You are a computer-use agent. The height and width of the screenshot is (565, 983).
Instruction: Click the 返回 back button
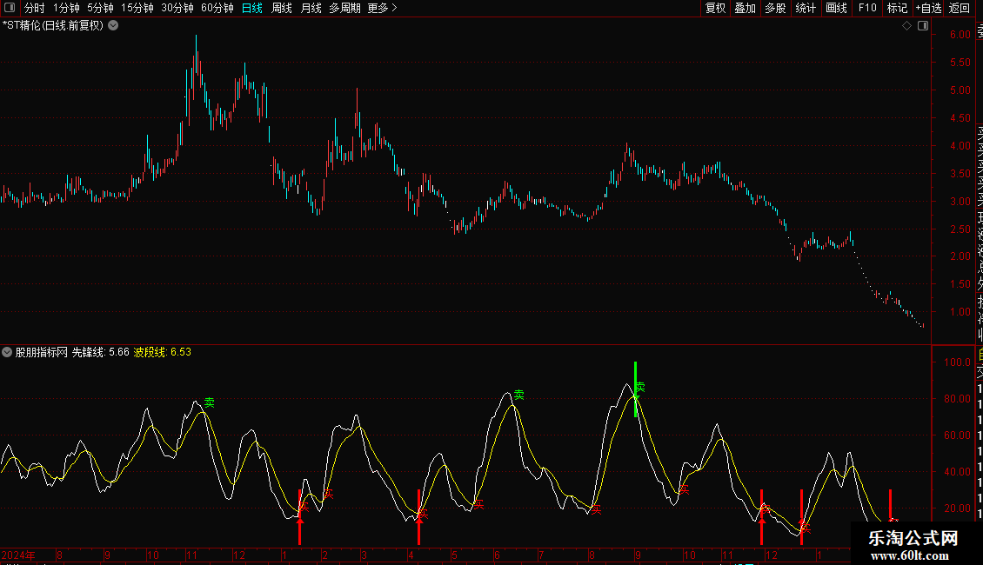pyautogui.click(x=960, y=8)
